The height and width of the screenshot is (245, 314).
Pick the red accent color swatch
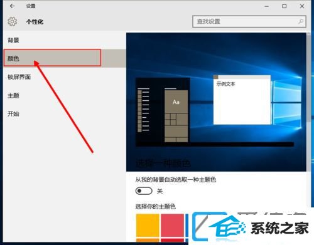[172, 225]
